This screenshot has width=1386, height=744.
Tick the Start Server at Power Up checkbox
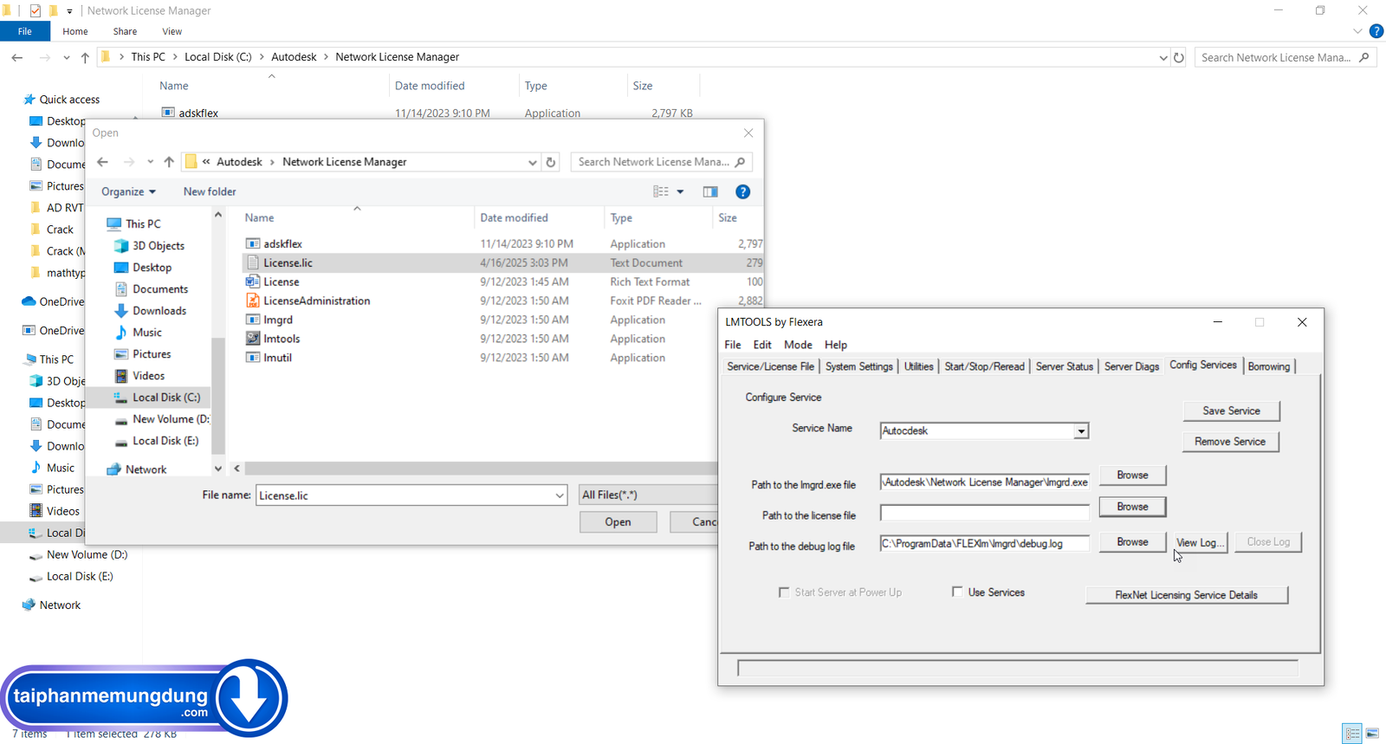pos(784,592)
